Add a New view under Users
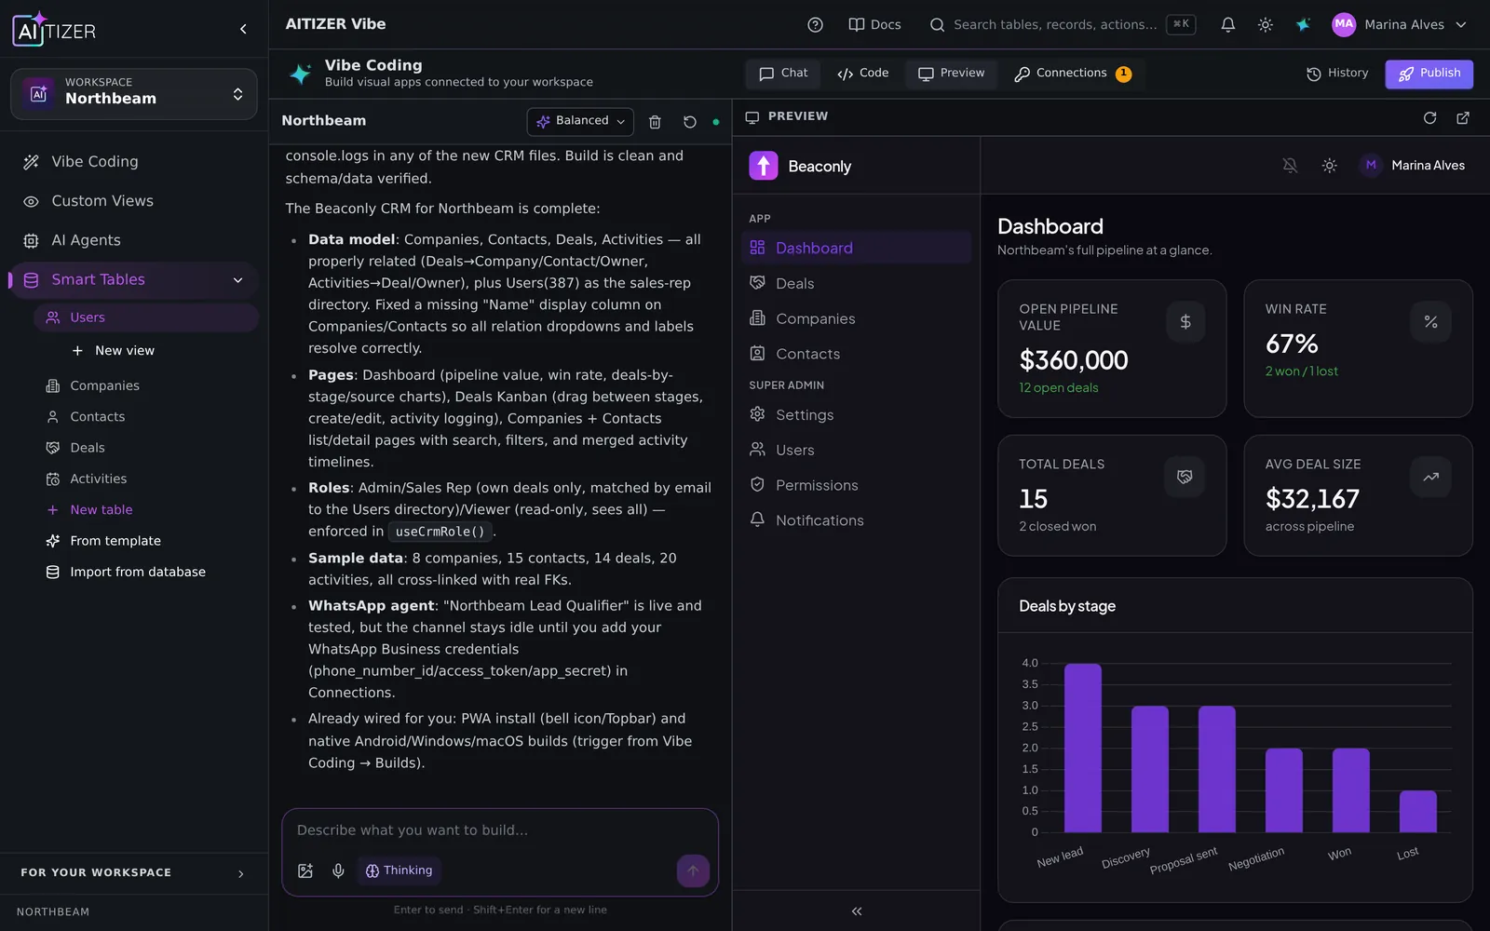This screenshot has height=931, width=1490. pyautogui.click(x=114, y=351)
